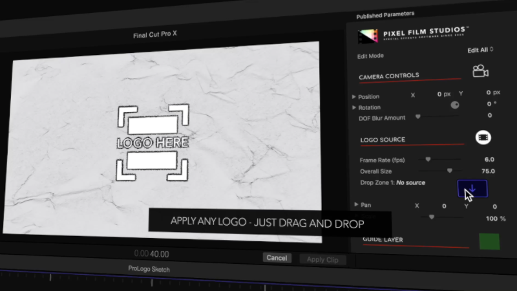Image resolution: width=517 pixels, height=291 pixels.
Task: Click the Position X value field
Action: (443, 94)
